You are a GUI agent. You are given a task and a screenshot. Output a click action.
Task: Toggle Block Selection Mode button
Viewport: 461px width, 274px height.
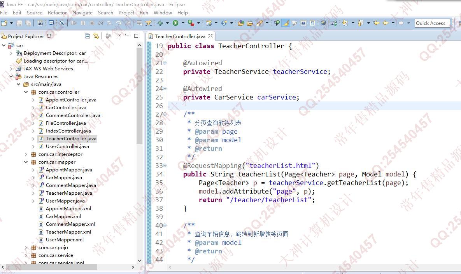[x=303, y=23]
